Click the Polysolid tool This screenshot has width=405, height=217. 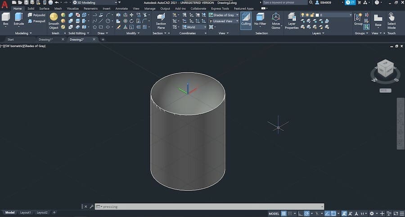coord(36,15)
